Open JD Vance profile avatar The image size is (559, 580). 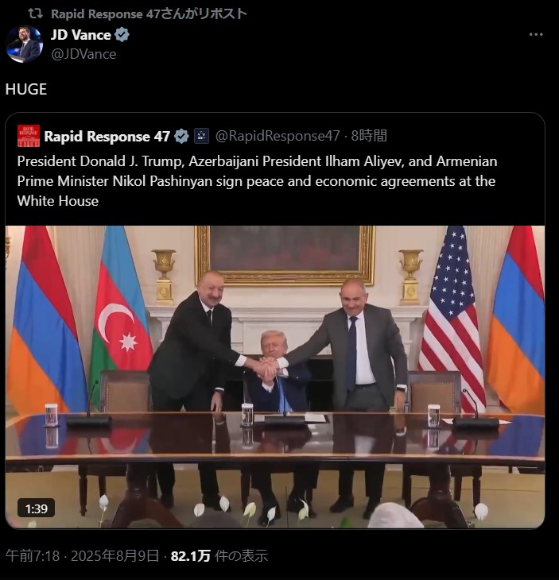coord(24,44)
